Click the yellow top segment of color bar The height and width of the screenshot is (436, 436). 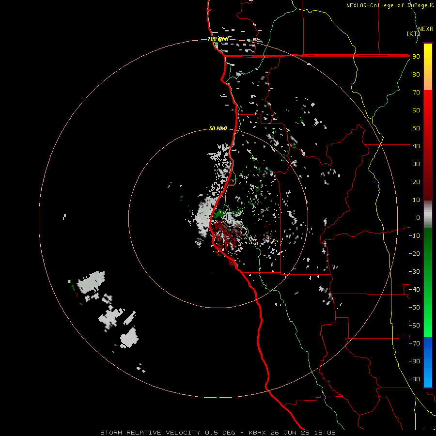[428, 67]
